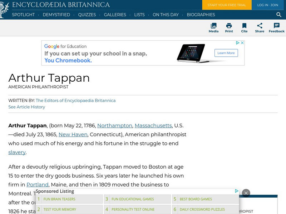Select Fun Brain Teasers sponsored listing
286x214 pixels.
tap(69, 199)
